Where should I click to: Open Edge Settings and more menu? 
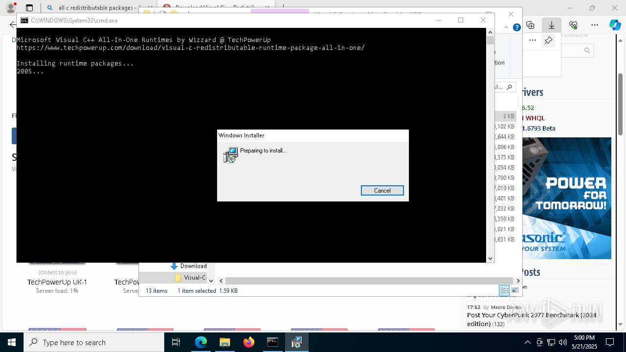pyautogui.click(x=595, y=25)
